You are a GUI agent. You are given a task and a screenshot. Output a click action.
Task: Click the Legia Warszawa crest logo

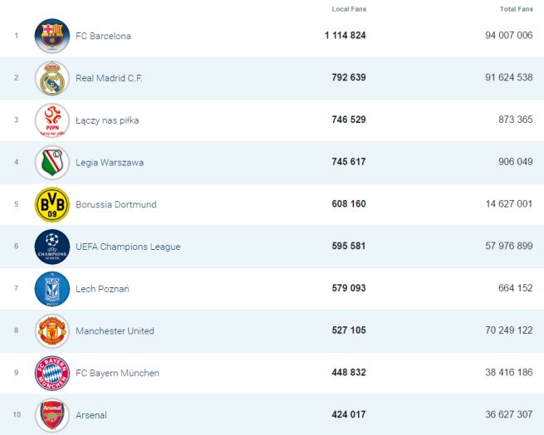coord(52,163)
